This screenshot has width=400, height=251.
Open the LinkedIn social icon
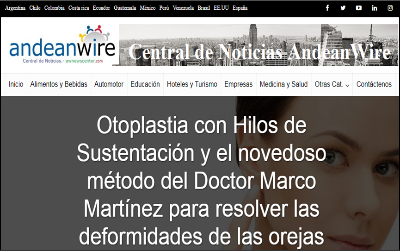pyautogui.click(x=374, y=8)
